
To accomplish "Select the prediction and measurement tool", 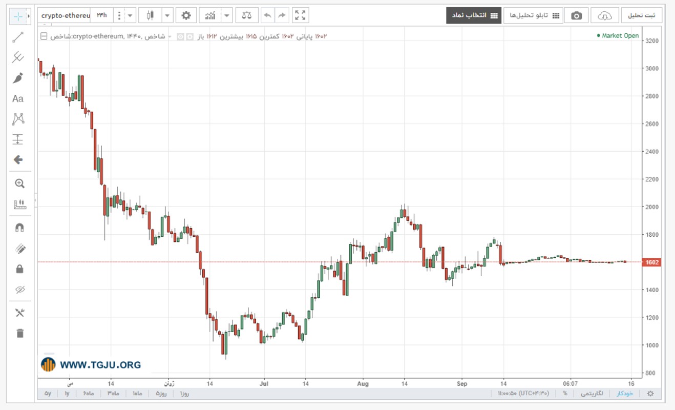I will [x=18, y=139].
